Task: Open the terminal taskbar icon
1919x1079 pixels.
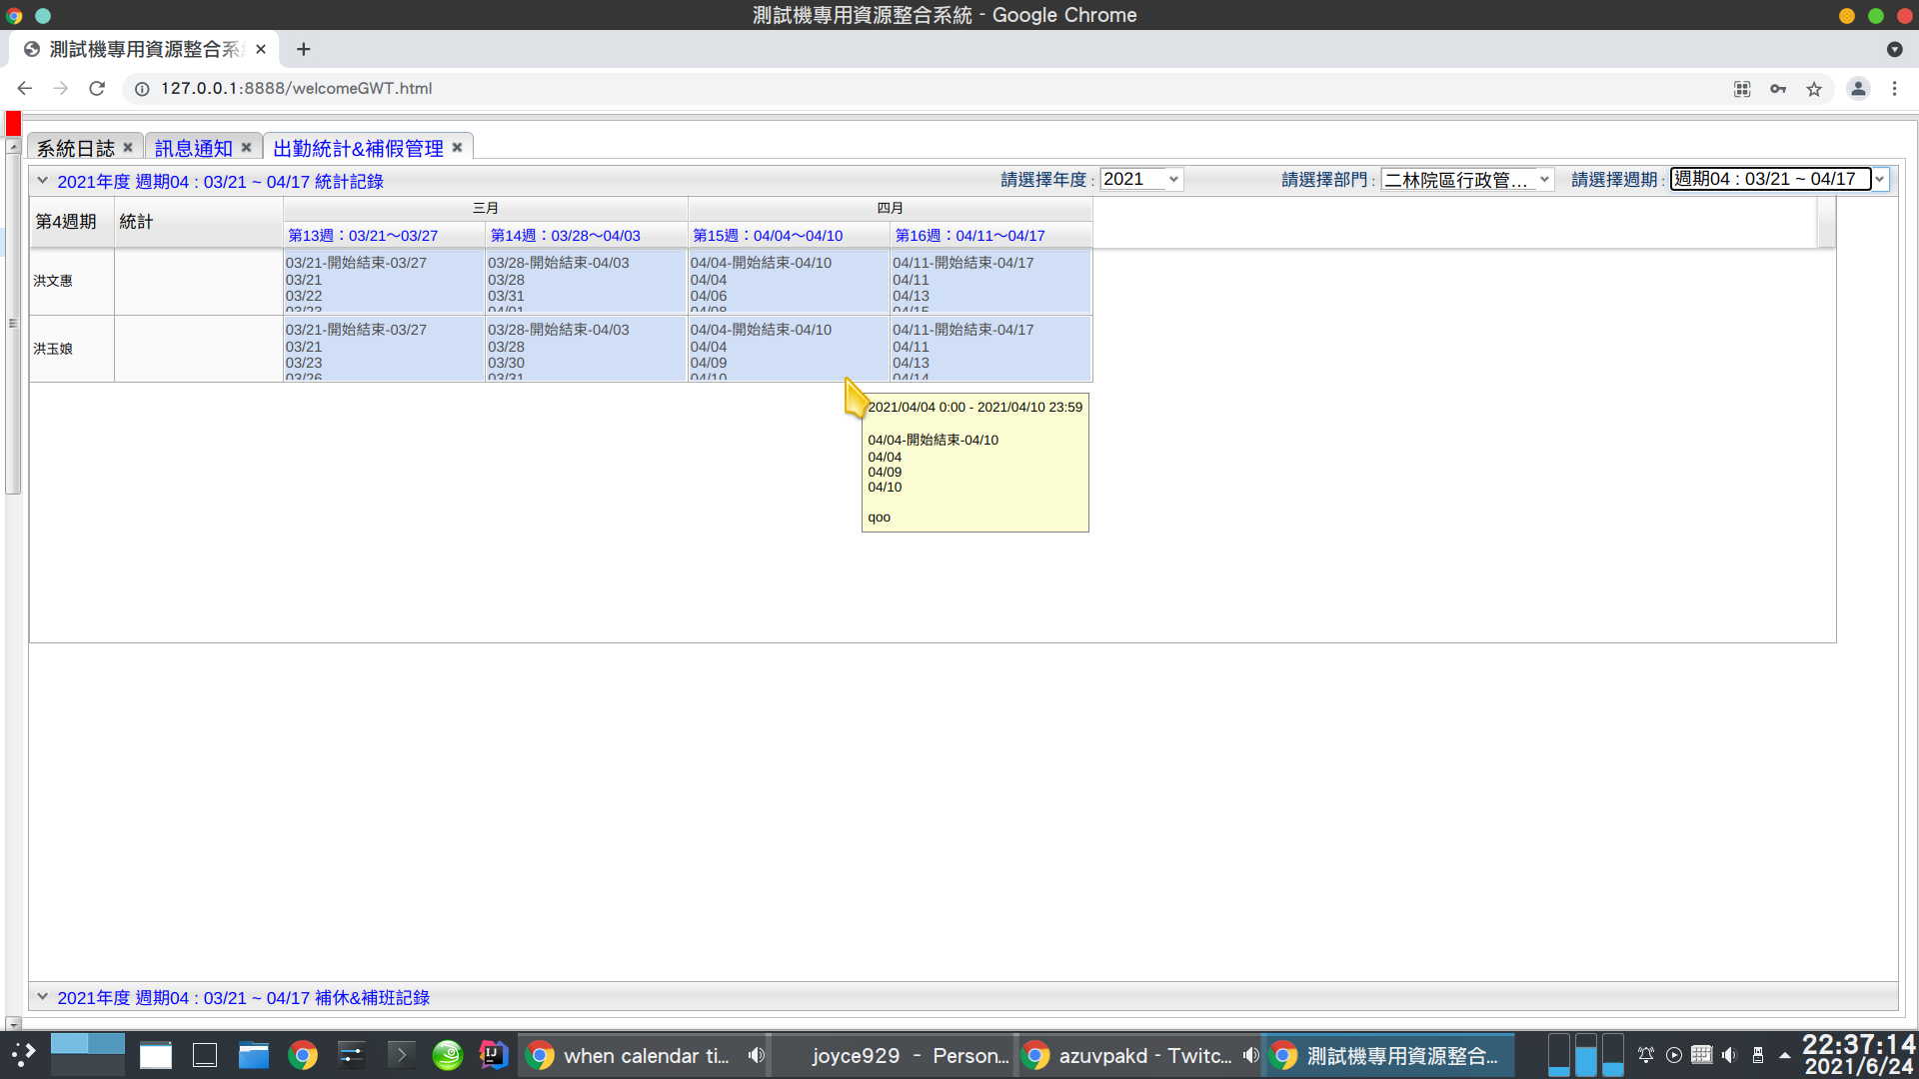Action: (x=401, y=1055)
